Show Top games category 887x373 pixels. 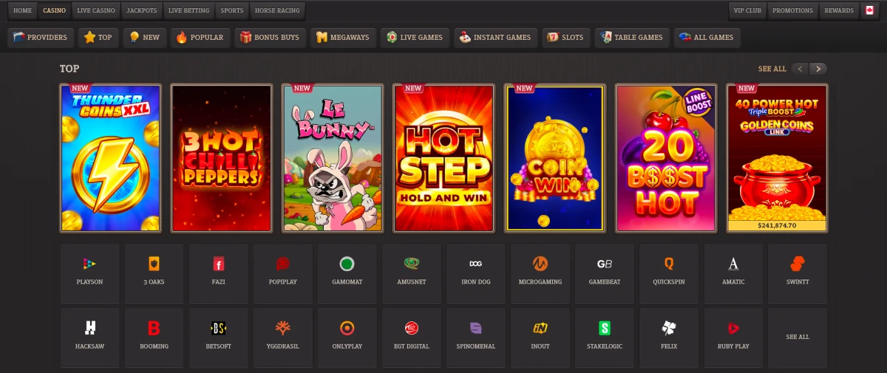pos(98,37)
